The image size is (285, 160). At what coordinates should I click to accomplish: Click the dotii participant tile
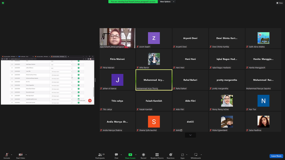(x=190, y=121)
